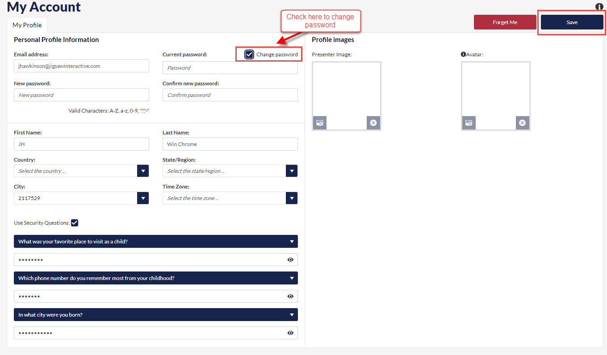Viewport: 607px width, 355px height.
Task: Uncheck the Change password checkbox
Action: 249,54
